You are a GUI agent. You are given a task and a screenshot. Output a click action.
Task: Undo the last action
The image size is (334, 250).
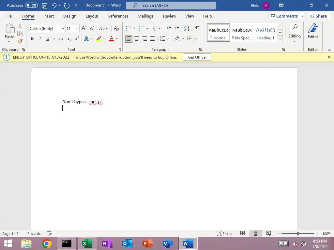click(x=54, y=6)
